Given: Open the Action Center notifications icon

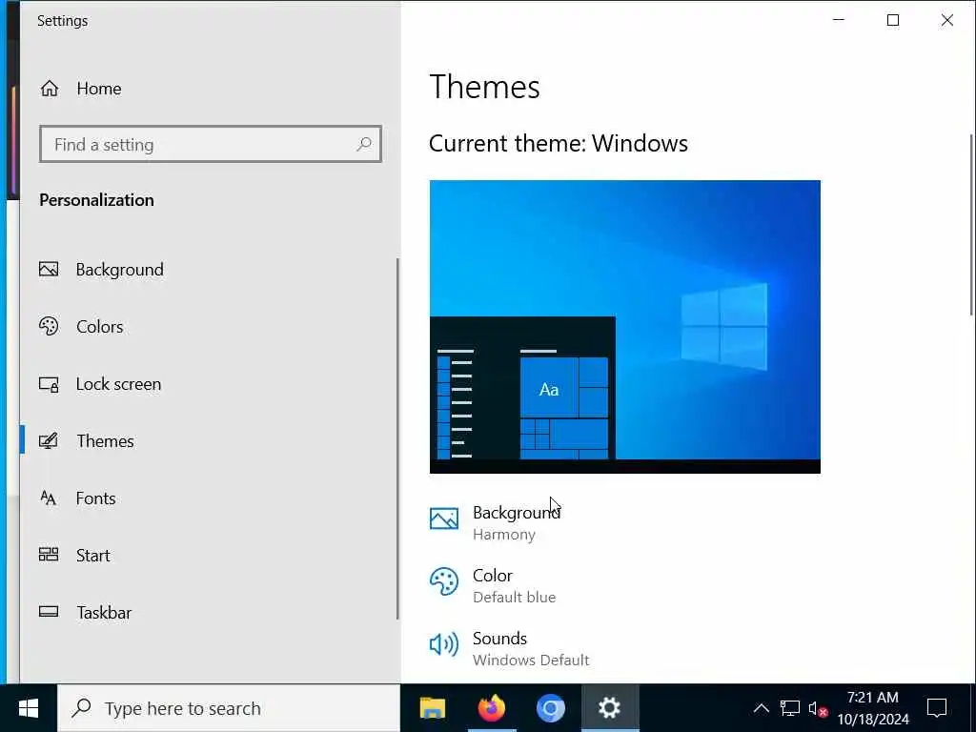Looking at the screenshot, I should click(x=937, y=708).
